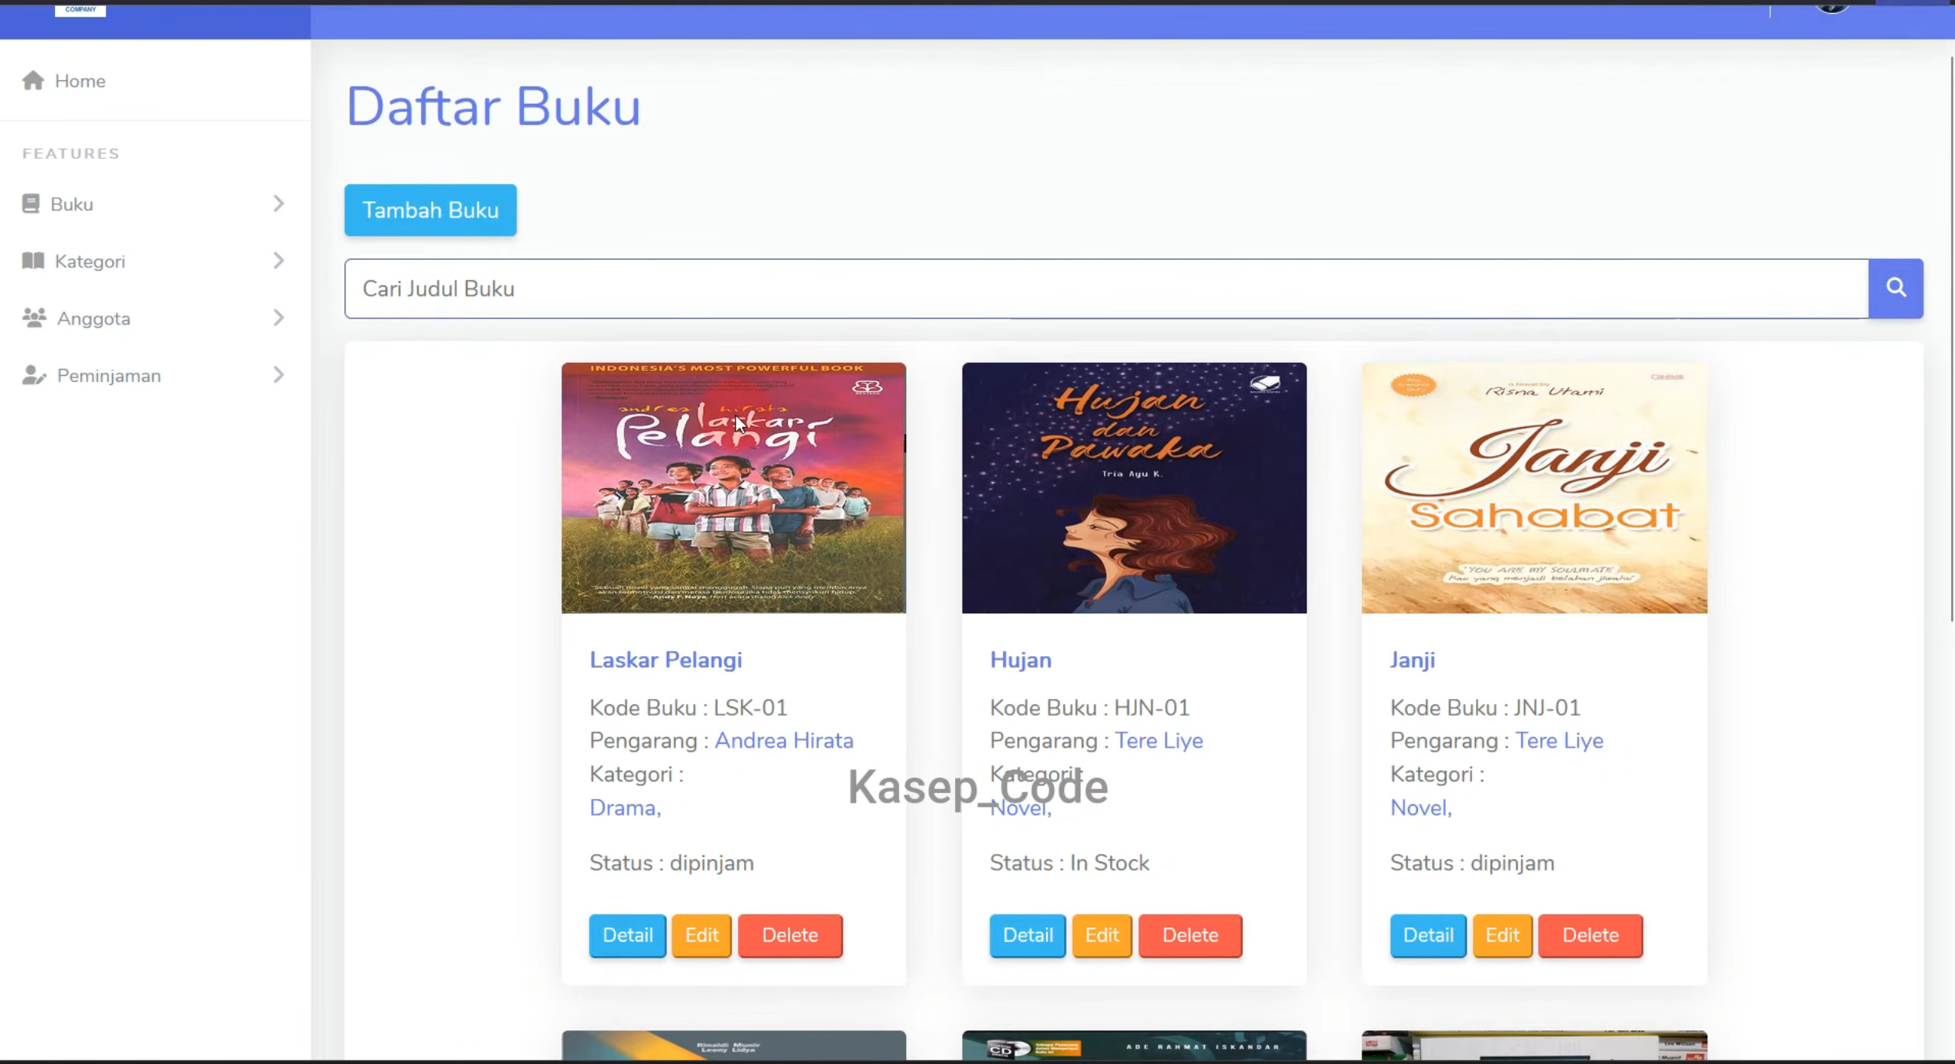Edit the Laskar Pelangi book
This screenshot has height=1064, width=1955.
pyautogui.click(x=701, y=935)
